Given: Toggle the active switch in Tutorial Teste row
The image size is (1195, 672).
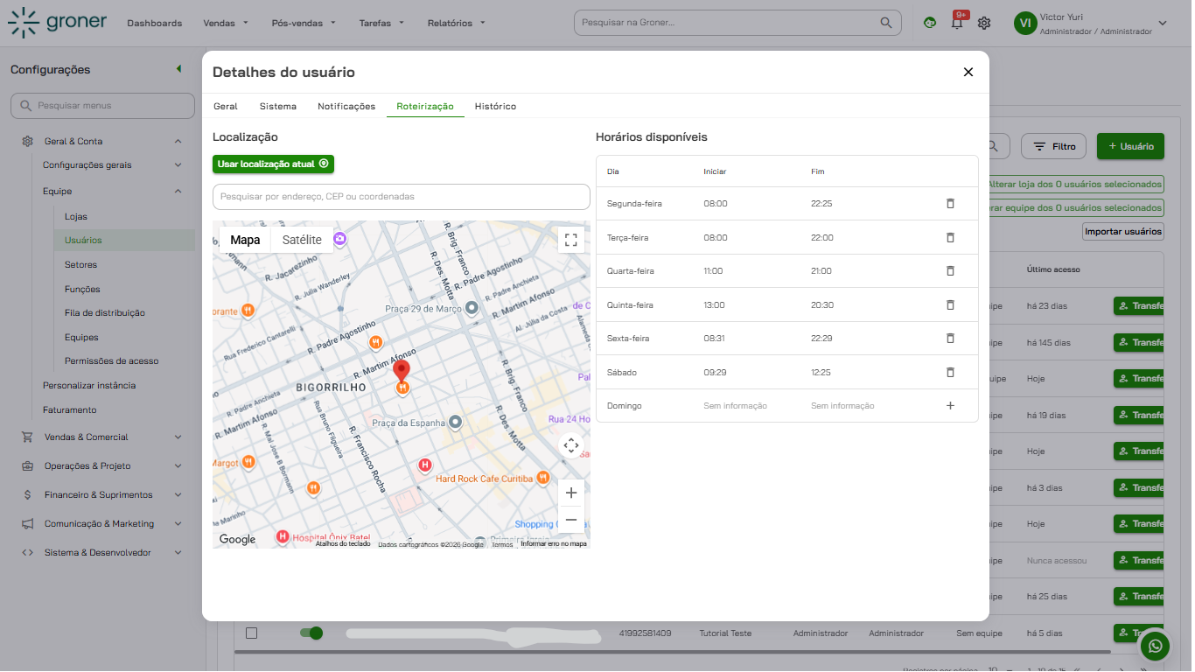Looking at the screenshot, I should tap(311, 633).
